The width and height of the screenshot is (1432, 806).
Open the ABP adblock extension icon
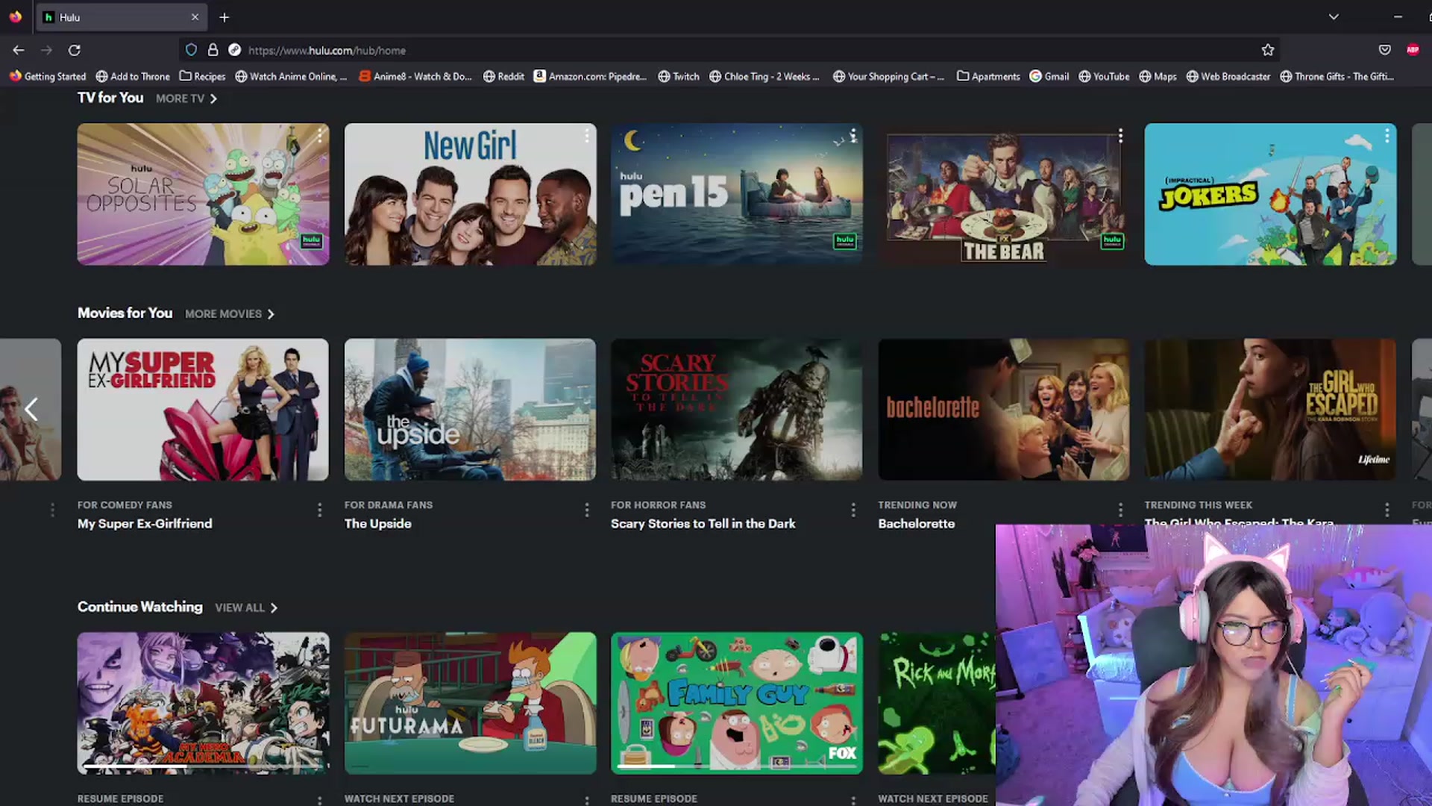click(x=1413, y=50)
